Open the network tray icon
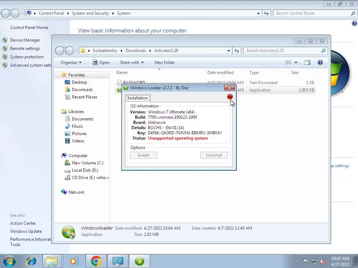Viewport: 358px width, 268px height. pos(314,261)
